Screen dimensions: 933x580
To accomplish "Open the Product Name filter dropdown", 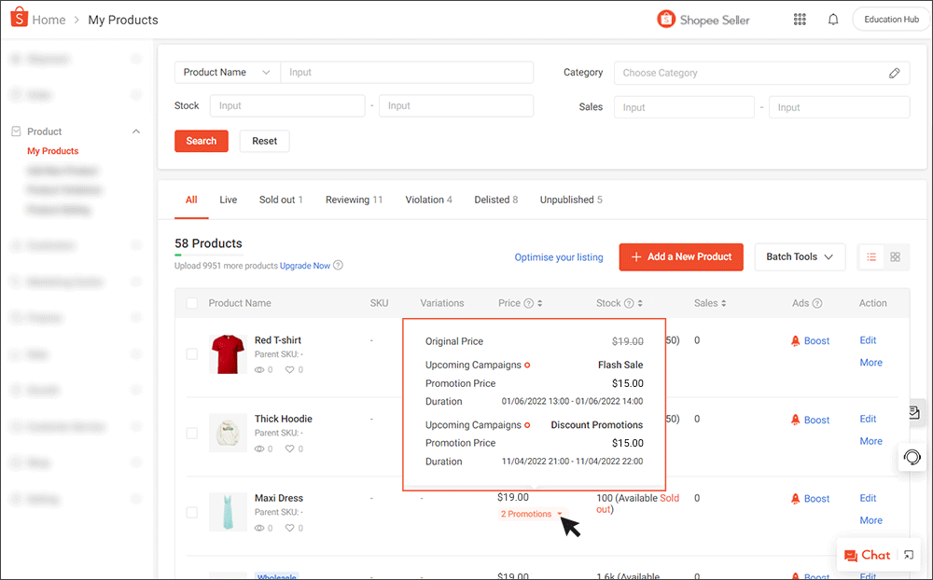I will point(226,72).
